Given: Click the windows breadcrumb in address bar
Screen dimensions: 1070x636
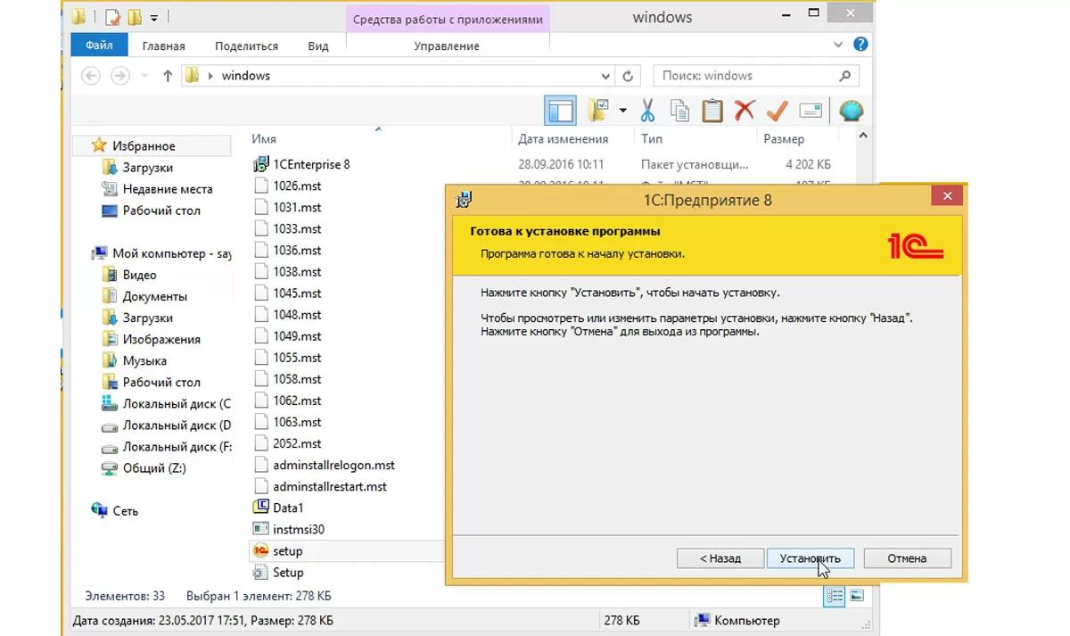Looking at the screenshot, I should (245, 76).
